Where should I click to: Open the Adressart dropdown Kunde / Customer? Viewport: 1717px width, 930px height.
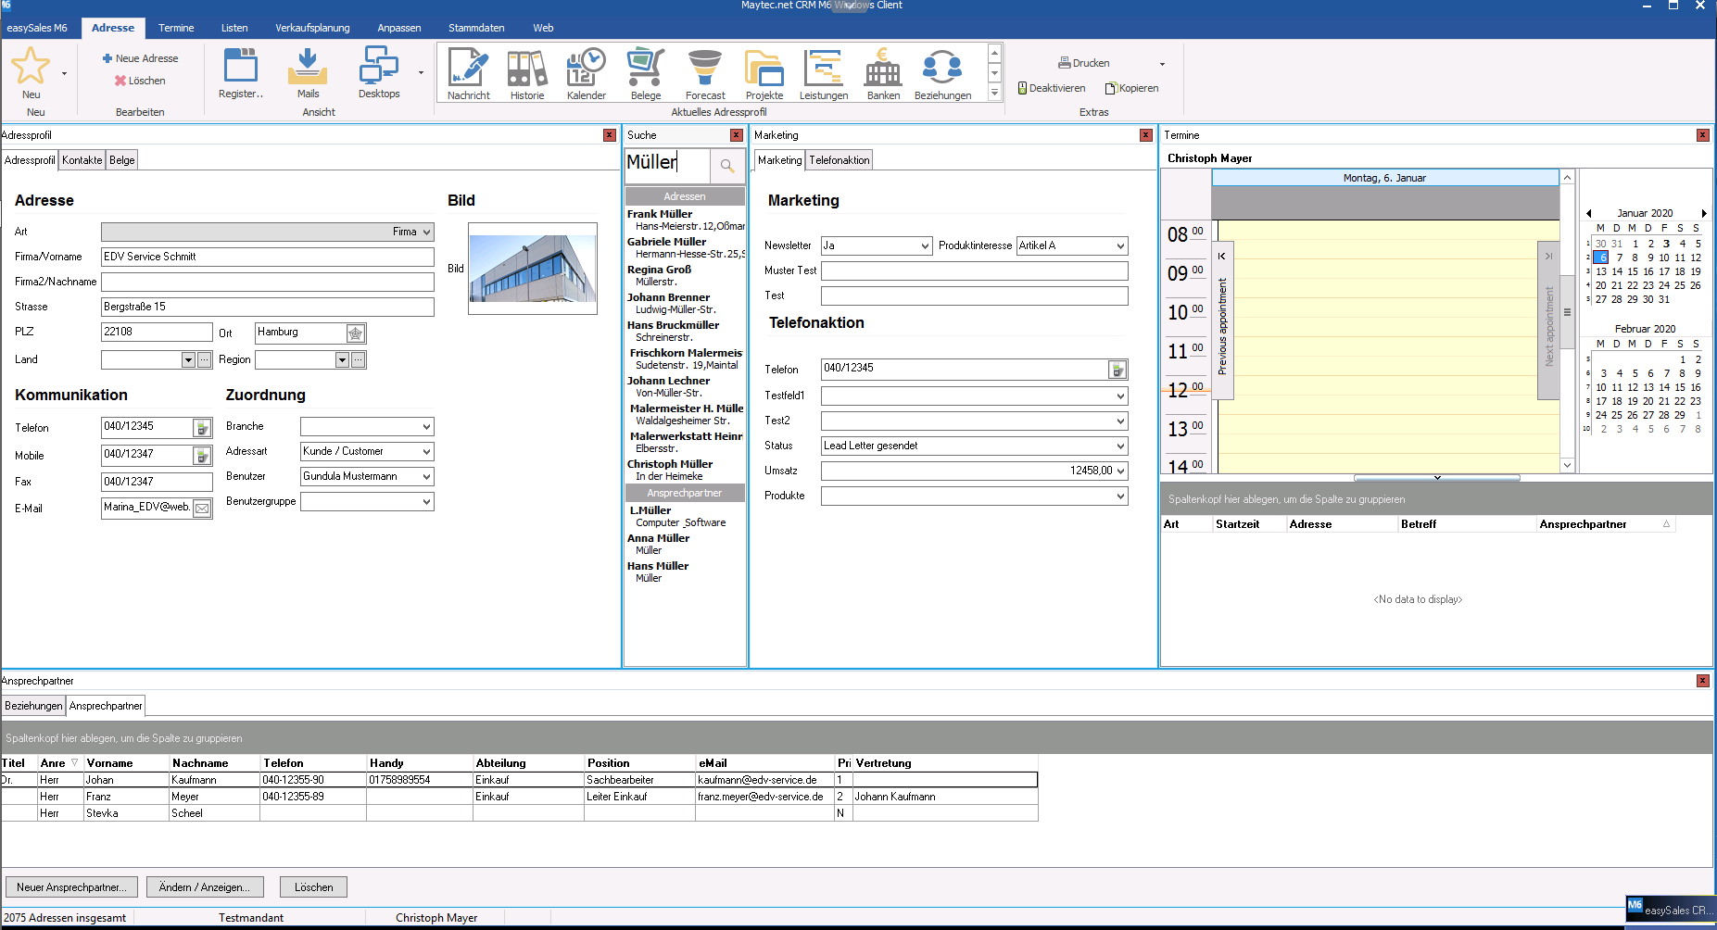426,451
